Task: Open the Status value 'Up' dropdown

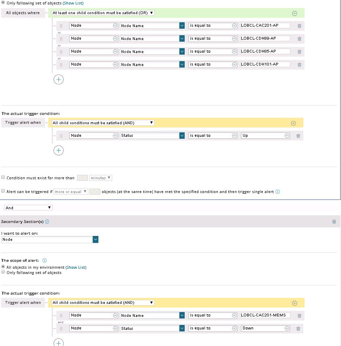Action: point(287,136)
